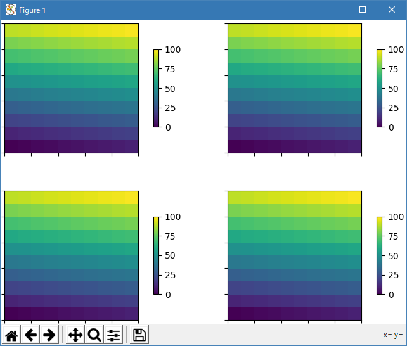The image size is (407, 346).
Task: Click the top-left plot's colorbar
Action: (156, 88)
